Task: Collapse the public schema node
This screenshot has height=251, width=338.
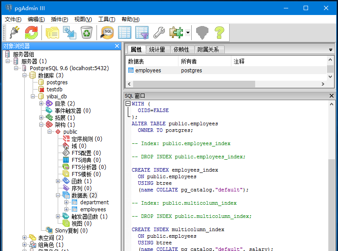Action: [50, 131]
